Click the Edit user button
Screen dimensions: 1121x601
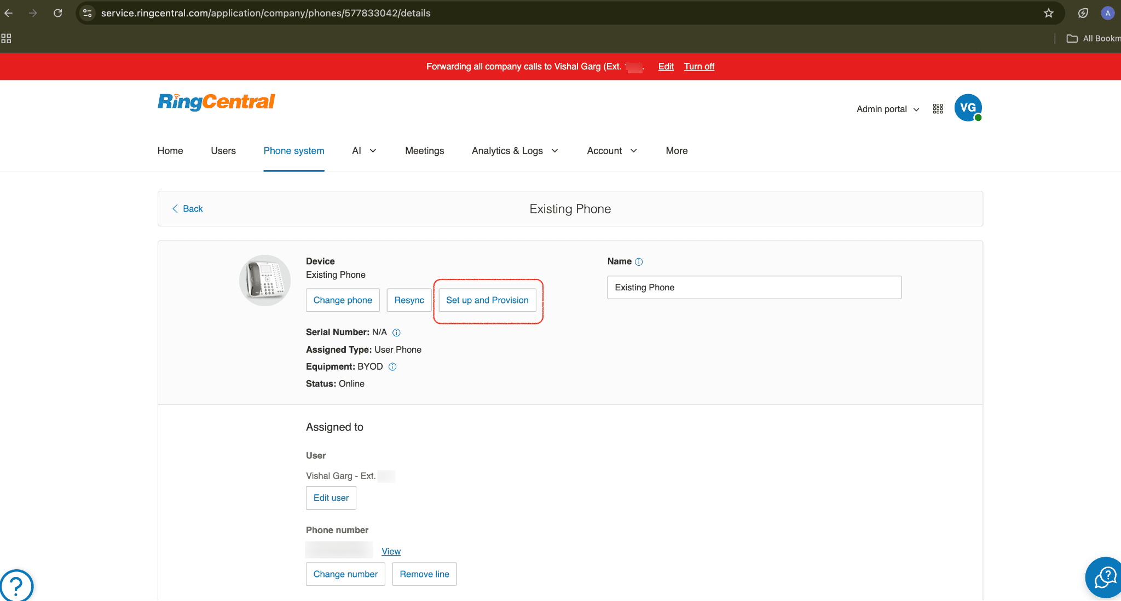(331, 498)
